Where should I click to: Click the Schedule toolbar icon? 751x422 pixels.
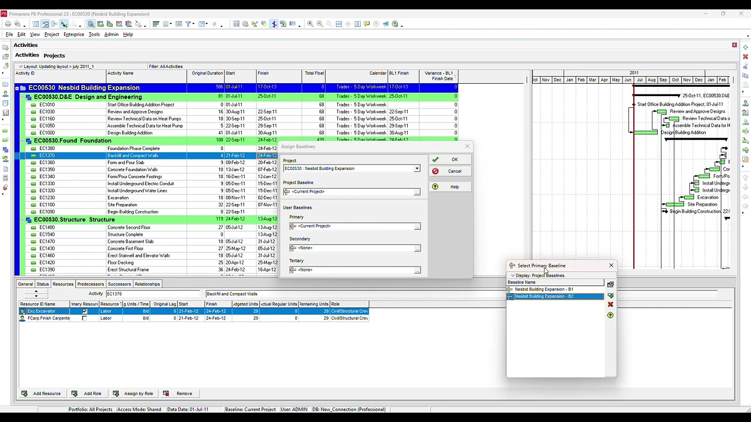[245, 24]
